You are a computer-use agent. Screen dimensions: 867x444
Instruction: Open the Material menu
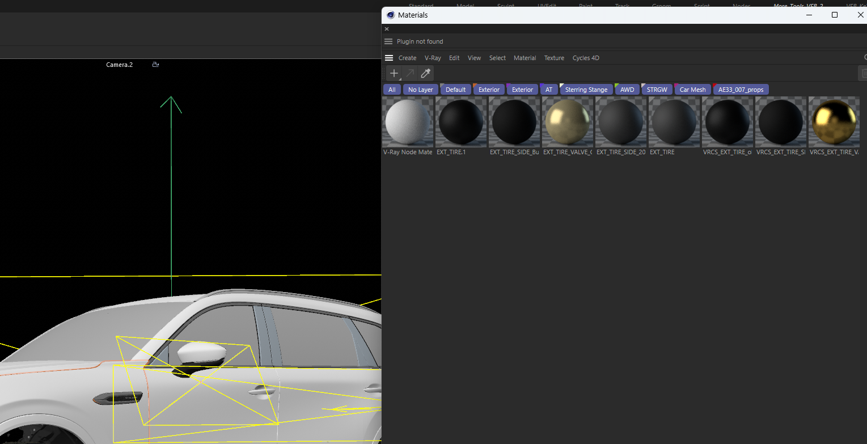click(x=525, y=58)
